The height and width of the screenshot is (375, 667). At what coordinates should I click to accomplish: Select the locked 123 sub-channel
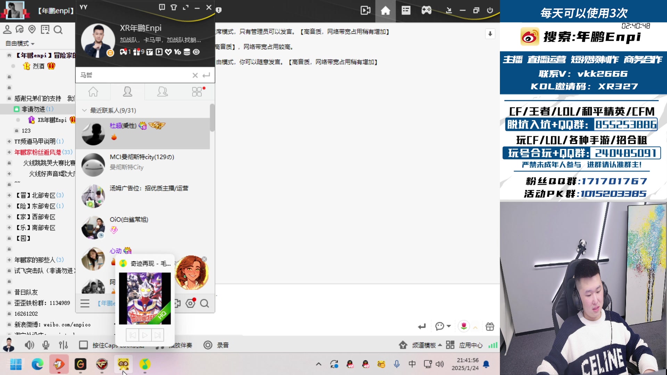pos(26,131)
